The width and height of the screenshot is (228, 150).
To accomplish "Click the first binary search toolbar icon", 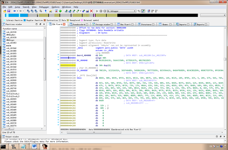I will [28, 11].
